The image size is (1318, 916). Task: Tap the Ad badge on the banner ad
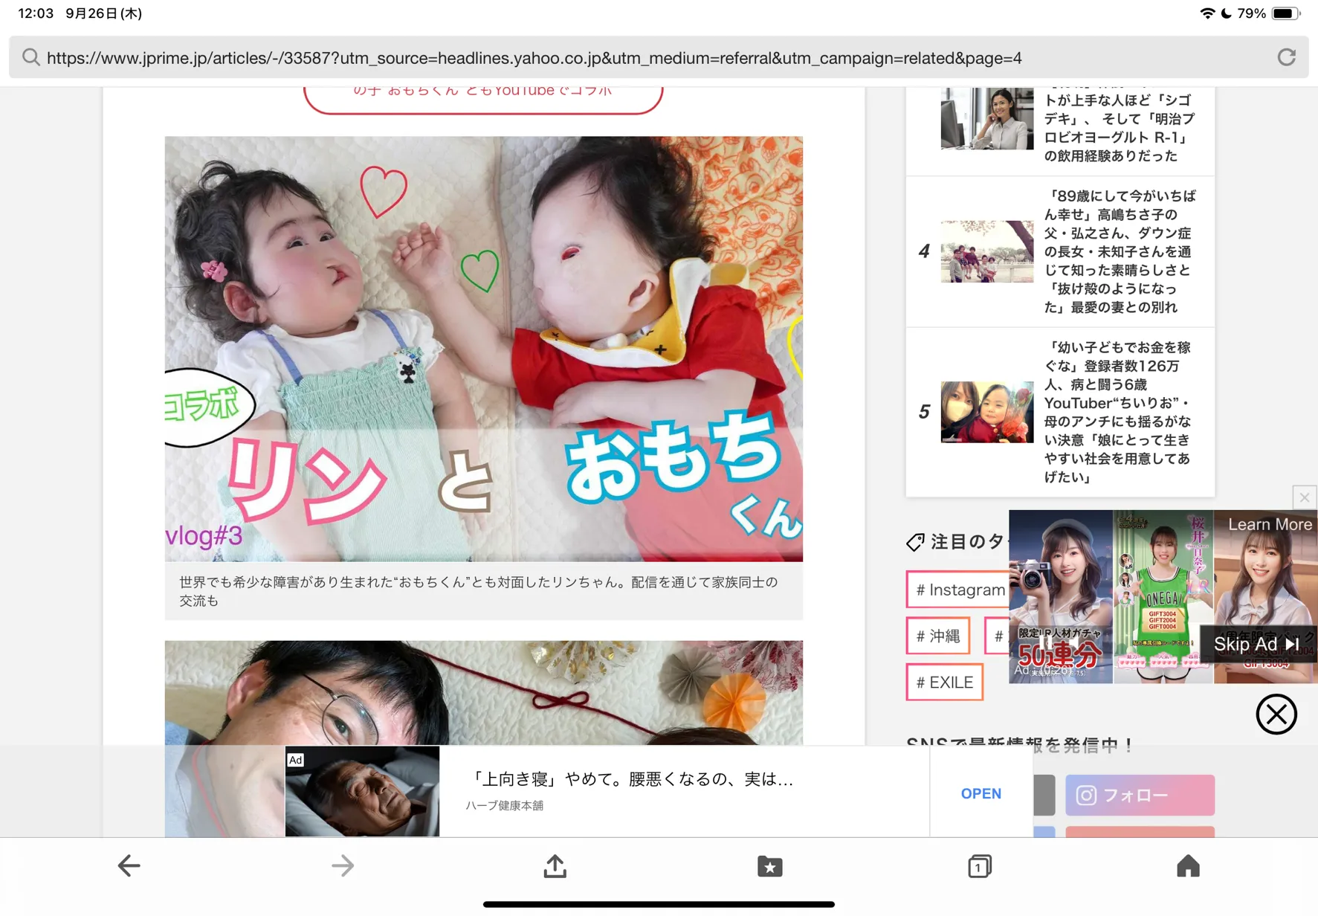(x=296, y=759)
